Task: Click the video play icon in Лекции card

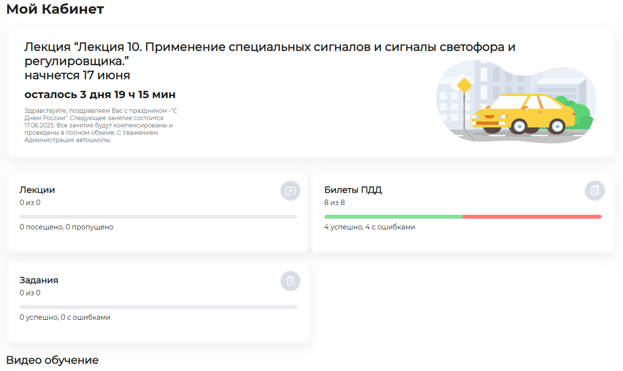Action: (x=290, y=191)
